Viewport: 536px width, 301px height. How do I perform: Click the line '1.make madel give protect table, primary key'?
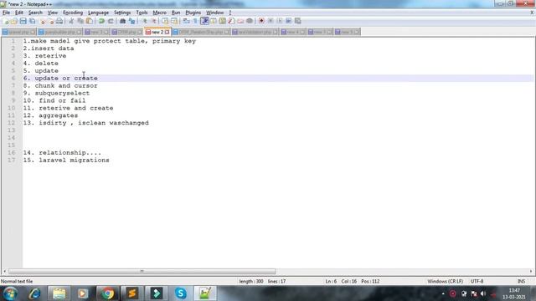[x=110, y=41]
